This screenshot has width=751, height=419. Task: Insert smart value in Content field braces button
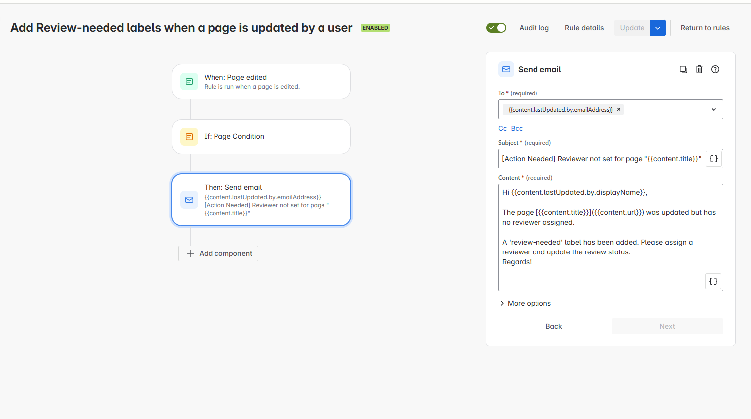(713, 281)
